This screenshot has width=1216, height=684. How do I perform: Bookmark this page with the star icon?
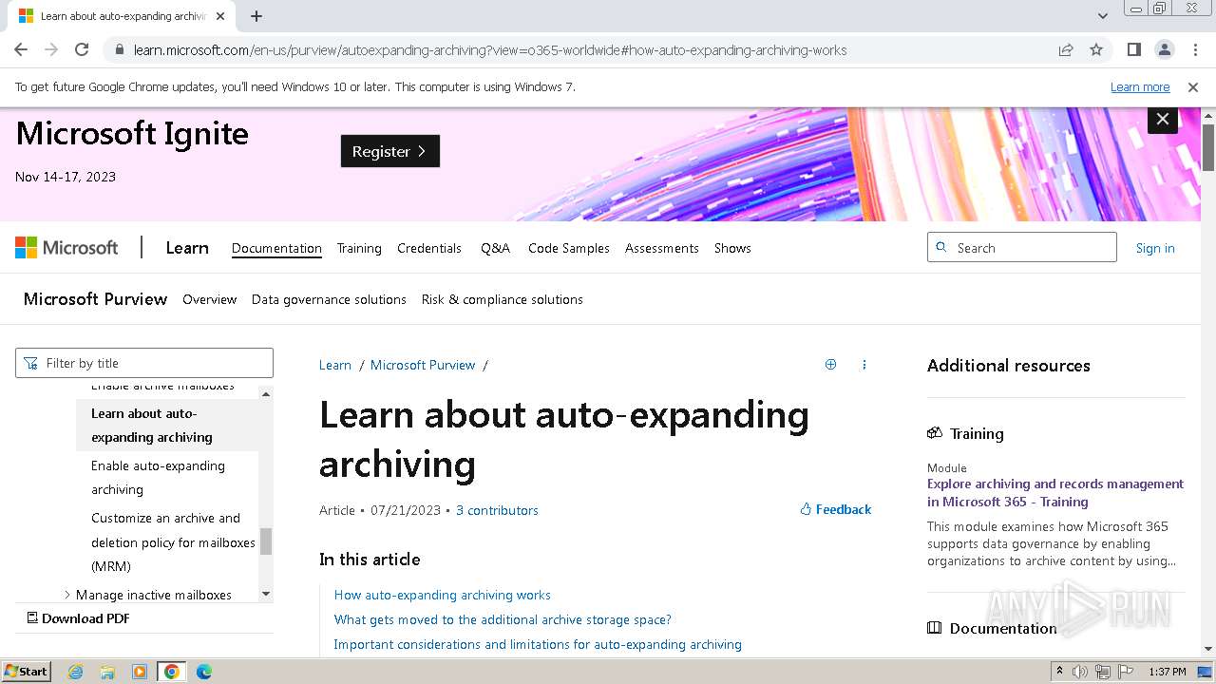1096,49
